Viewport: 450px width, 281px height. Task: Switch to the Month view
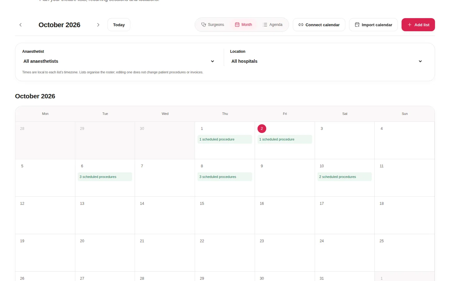pos(243,25)
